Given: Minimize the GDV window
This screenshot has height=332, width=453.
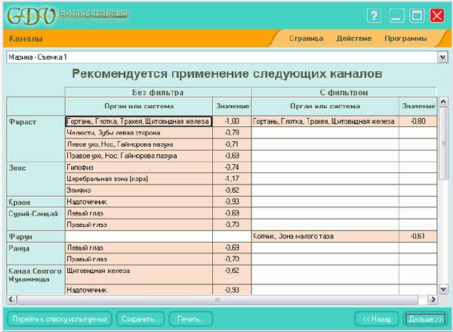Looking at the screenshot, I should pyautogui.click(x=396, y=15).
